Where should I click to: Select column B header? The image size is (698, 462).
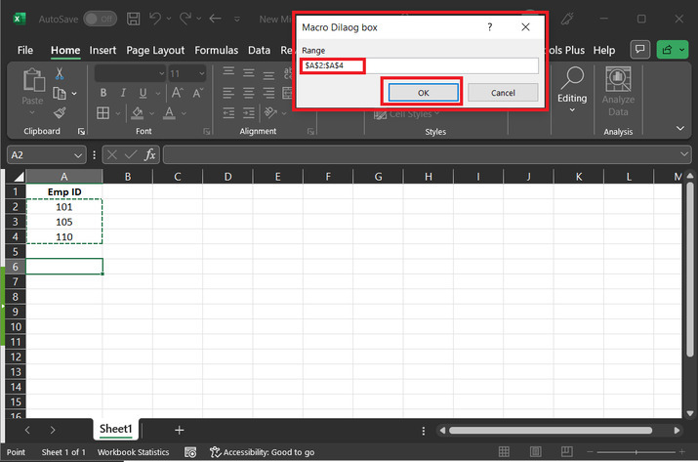point(128,177)
